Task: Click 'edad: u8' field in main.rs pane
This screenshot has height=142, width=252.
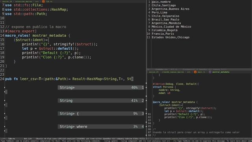Action: [164, 93]
